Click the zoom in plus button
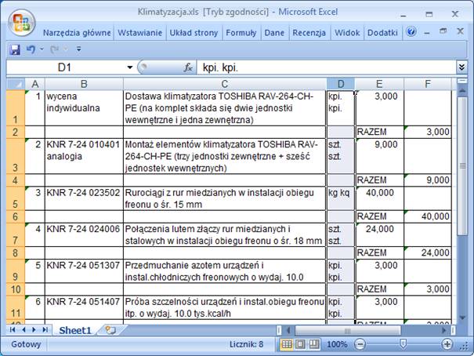This screenshot has width=474, height=356. point(447,344)
